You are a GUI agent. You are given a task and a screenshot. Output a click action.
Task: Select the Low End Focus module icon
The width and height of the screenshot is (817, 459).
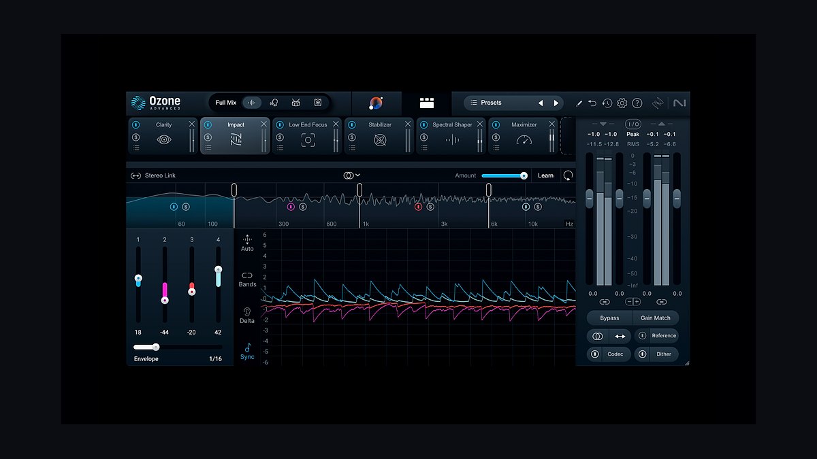pos(308,140)
